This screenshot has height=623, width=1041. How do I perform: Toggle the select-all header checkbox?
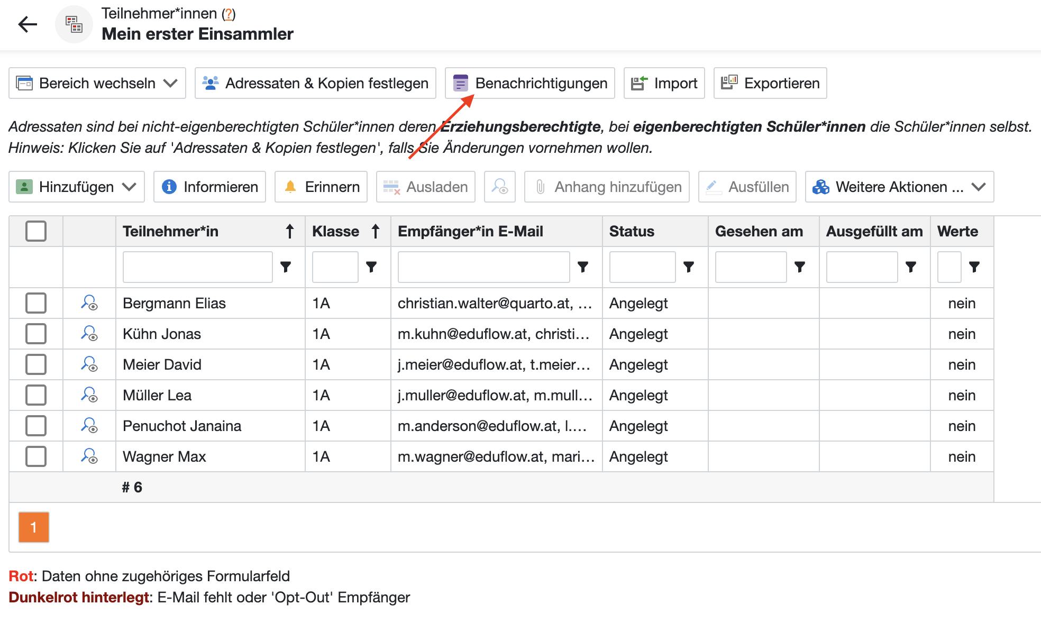tap(36, 231)
